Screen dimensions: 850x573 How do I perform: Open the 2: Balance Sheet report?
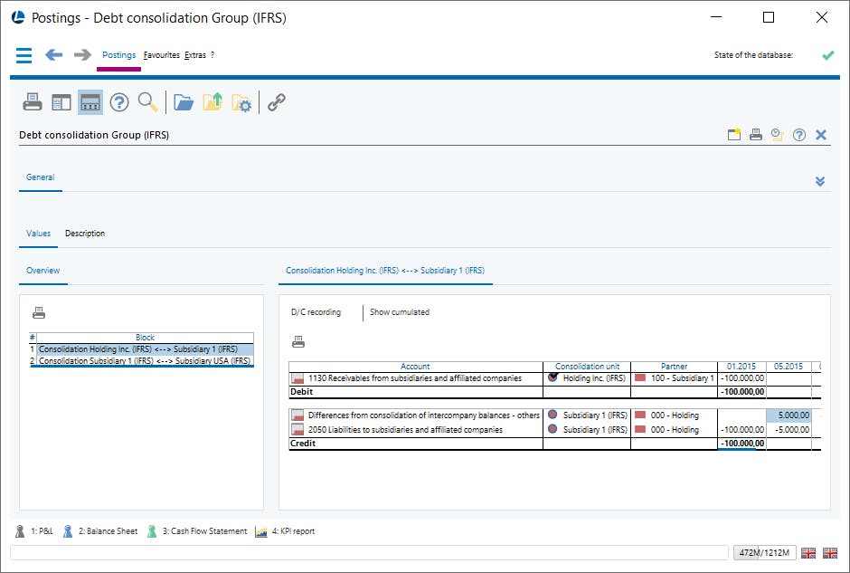point(107,531)
